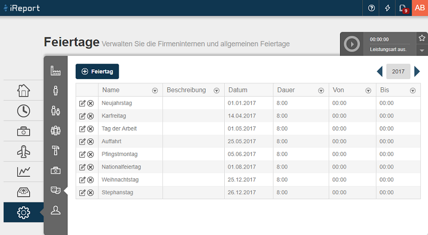
Task: Open the gear settings navigation icon
Action: click(x=24, y=213)
